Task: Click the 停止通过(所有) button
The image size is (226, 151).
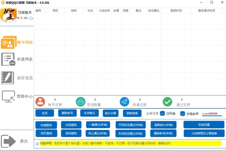Action: click(98, 133)
